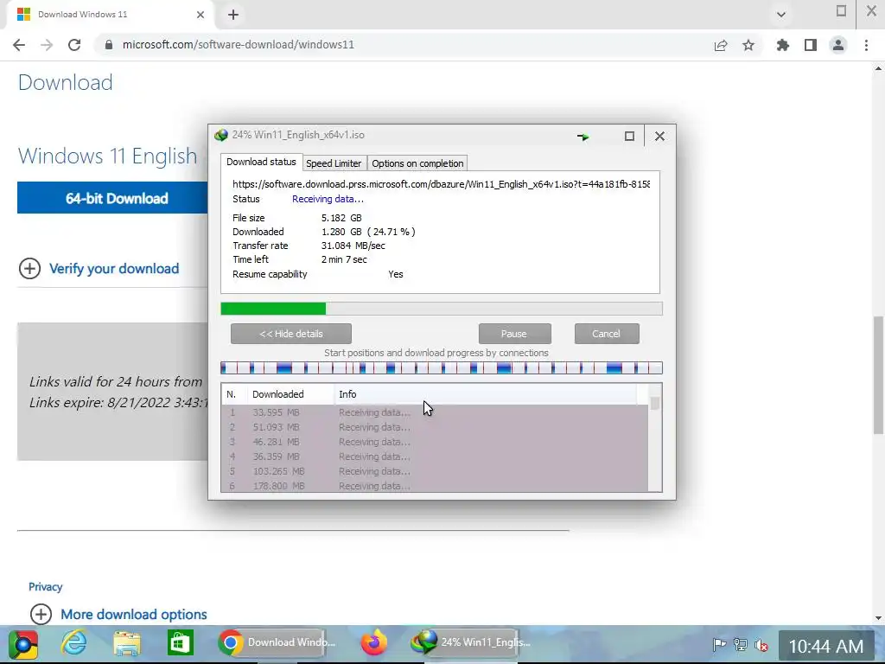
Task: Open the Speed Limiter tab
Action: click(334, 163)
